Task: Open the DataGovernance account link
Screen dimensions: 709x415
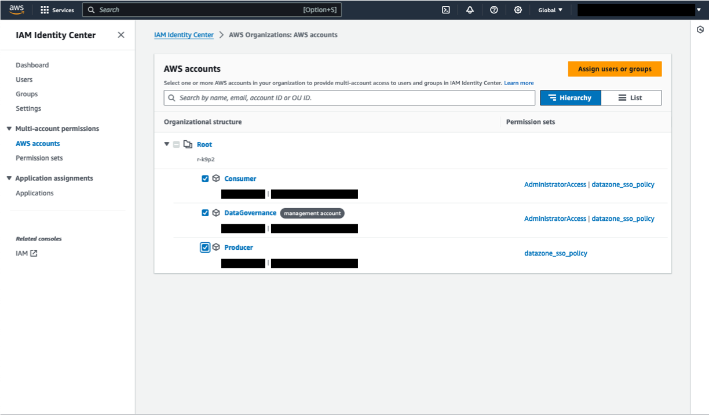Action: [250, 213]
